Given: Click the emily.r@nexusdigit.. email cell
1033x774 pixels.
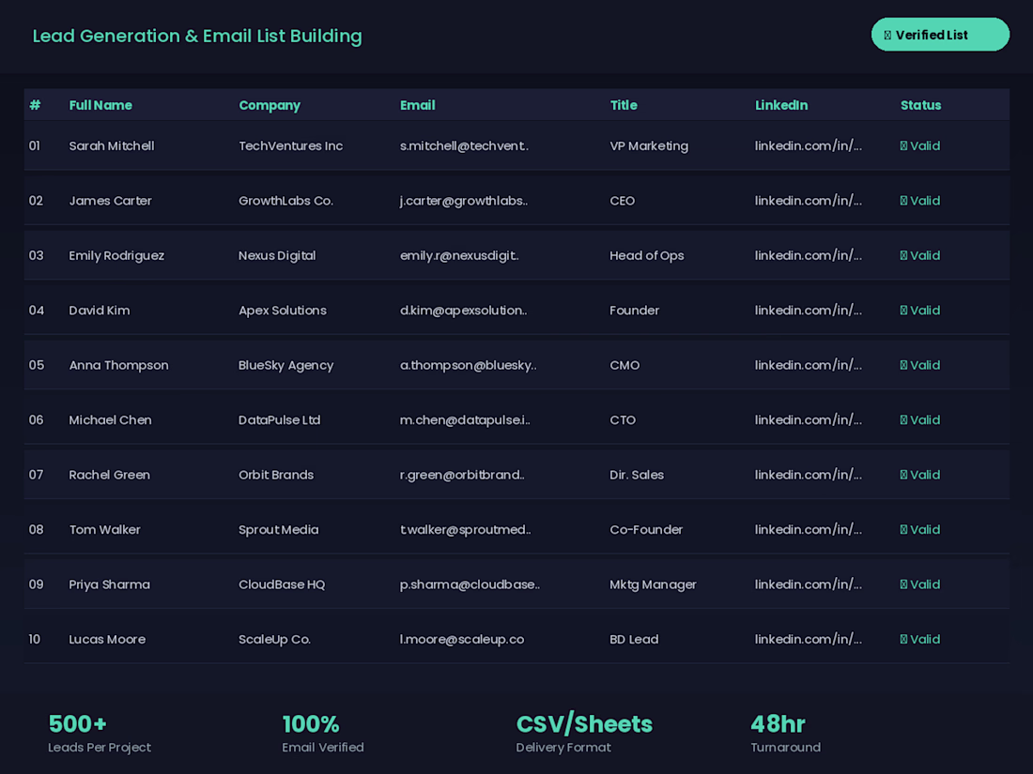Looking at the screenshot, I should click(459, 255).
